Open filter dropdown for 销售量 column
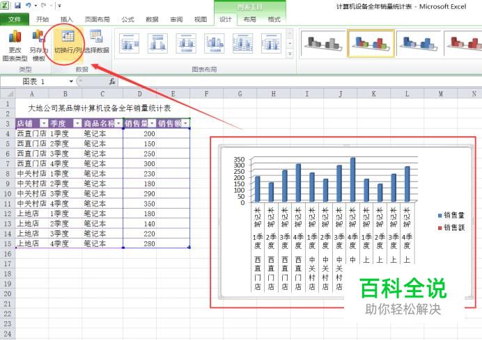The image size is (482, 340). (152, 123)
